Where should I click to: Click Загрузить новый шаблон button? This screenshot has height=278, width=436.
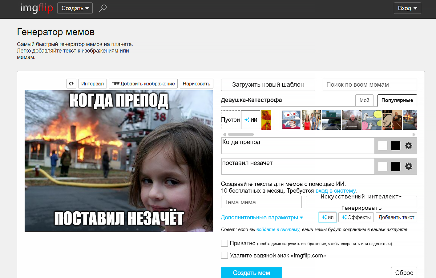pyautogui.click(x=268, y=85)
